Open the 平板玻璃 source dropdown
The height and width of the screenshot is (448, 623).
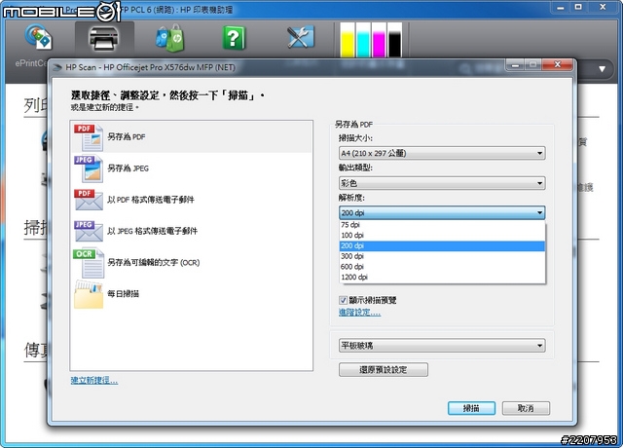click(x=442, y=346)
